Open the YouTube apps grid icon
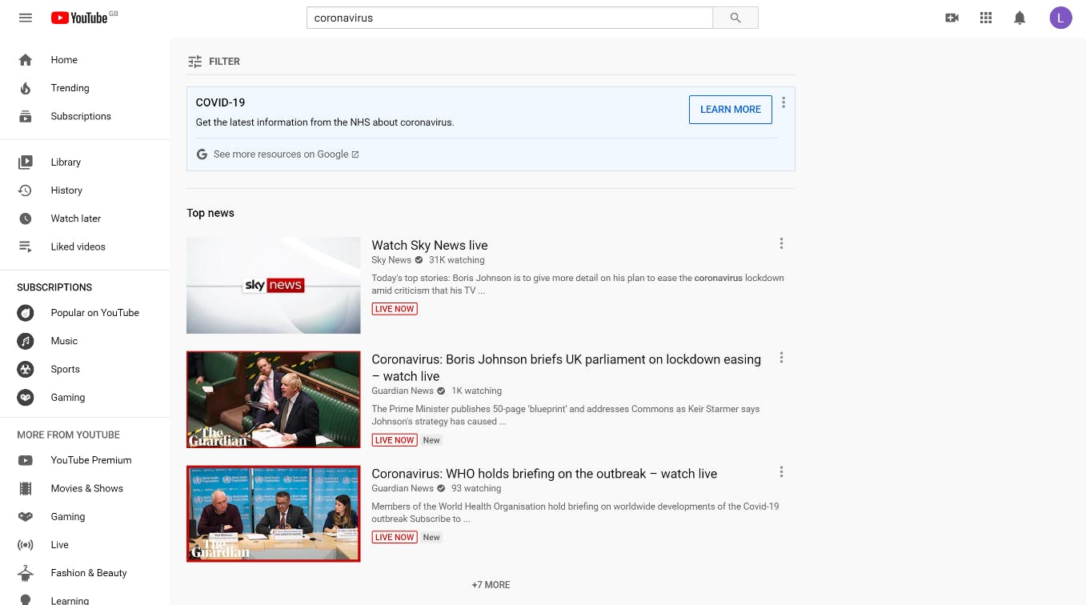 (x=986, y=18)
